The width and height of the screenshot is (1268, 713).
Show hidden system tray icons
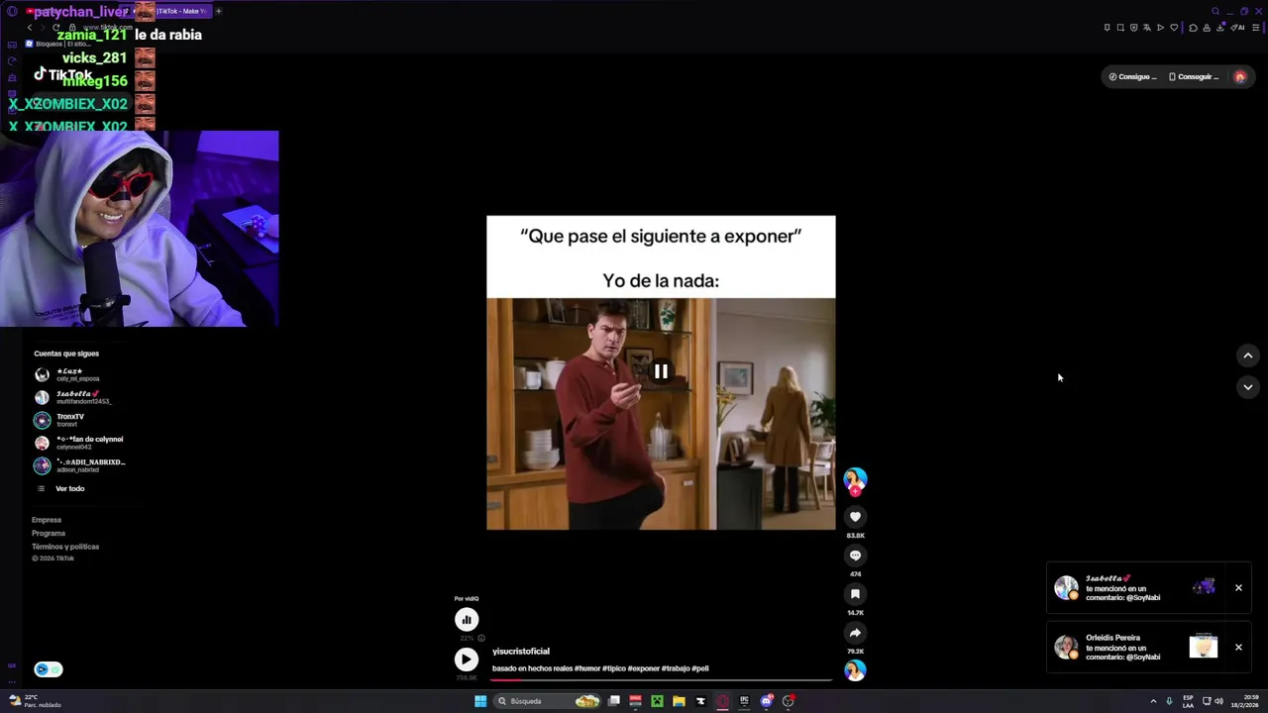[1153, 701]
